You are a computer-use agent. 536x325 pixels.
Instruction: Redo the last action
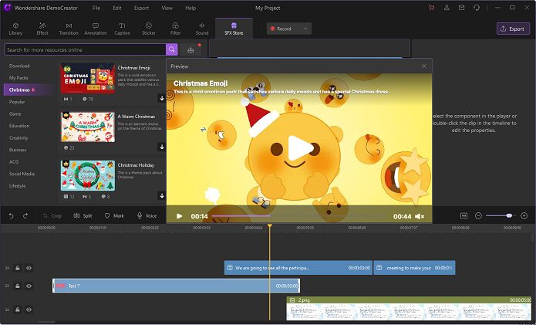click(25, 215)
